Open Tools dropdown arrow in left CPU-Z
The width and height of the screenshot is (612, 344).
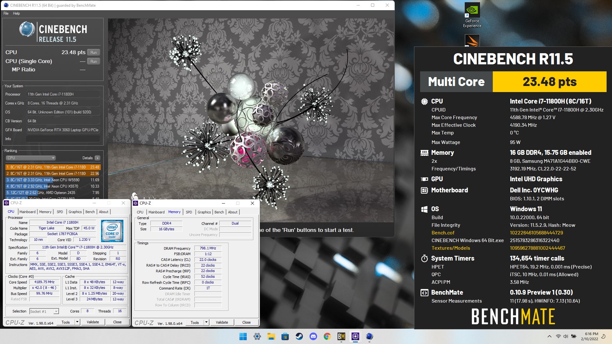[x=77, y=322]
